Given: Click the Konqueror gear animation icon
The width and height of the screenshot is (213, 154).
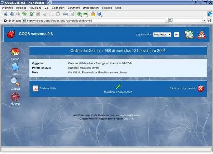Looking at the screenshot, I should click(210, 14).
